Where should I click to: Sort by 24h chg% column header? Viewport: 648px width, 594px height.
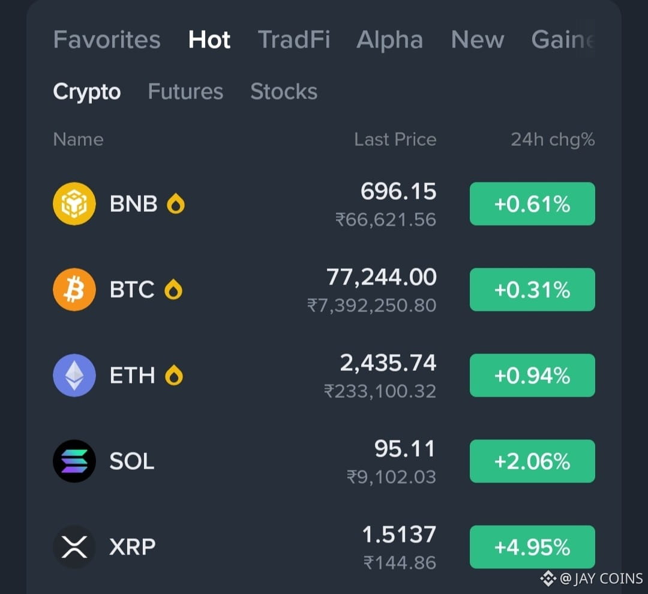click(553, 140)
